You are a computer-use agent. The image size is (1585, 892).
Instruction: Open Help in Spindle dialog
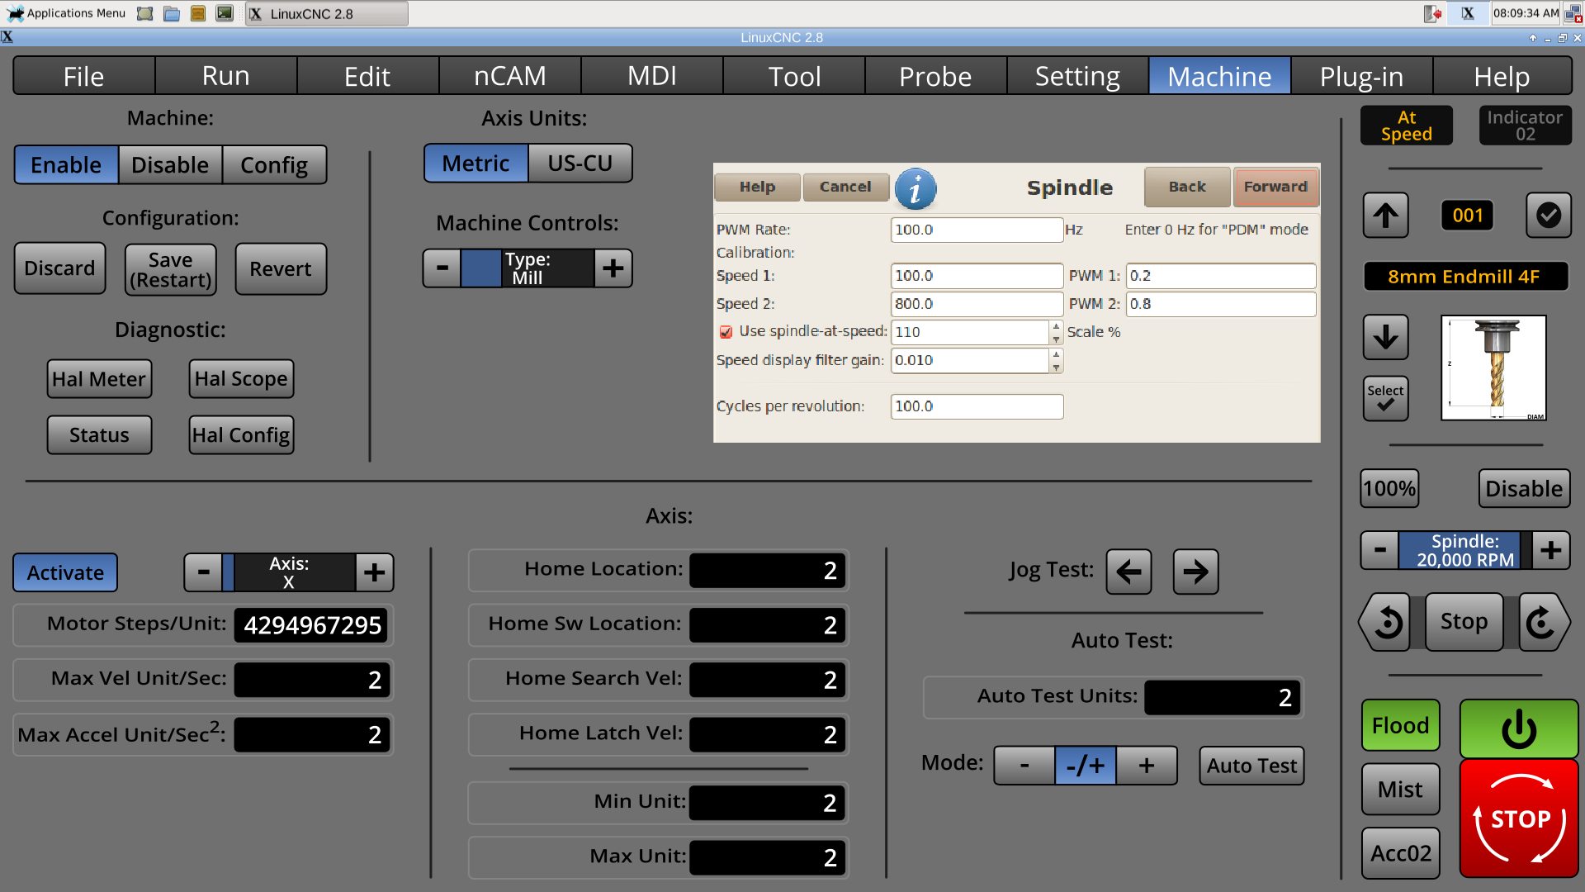point(757,187)
